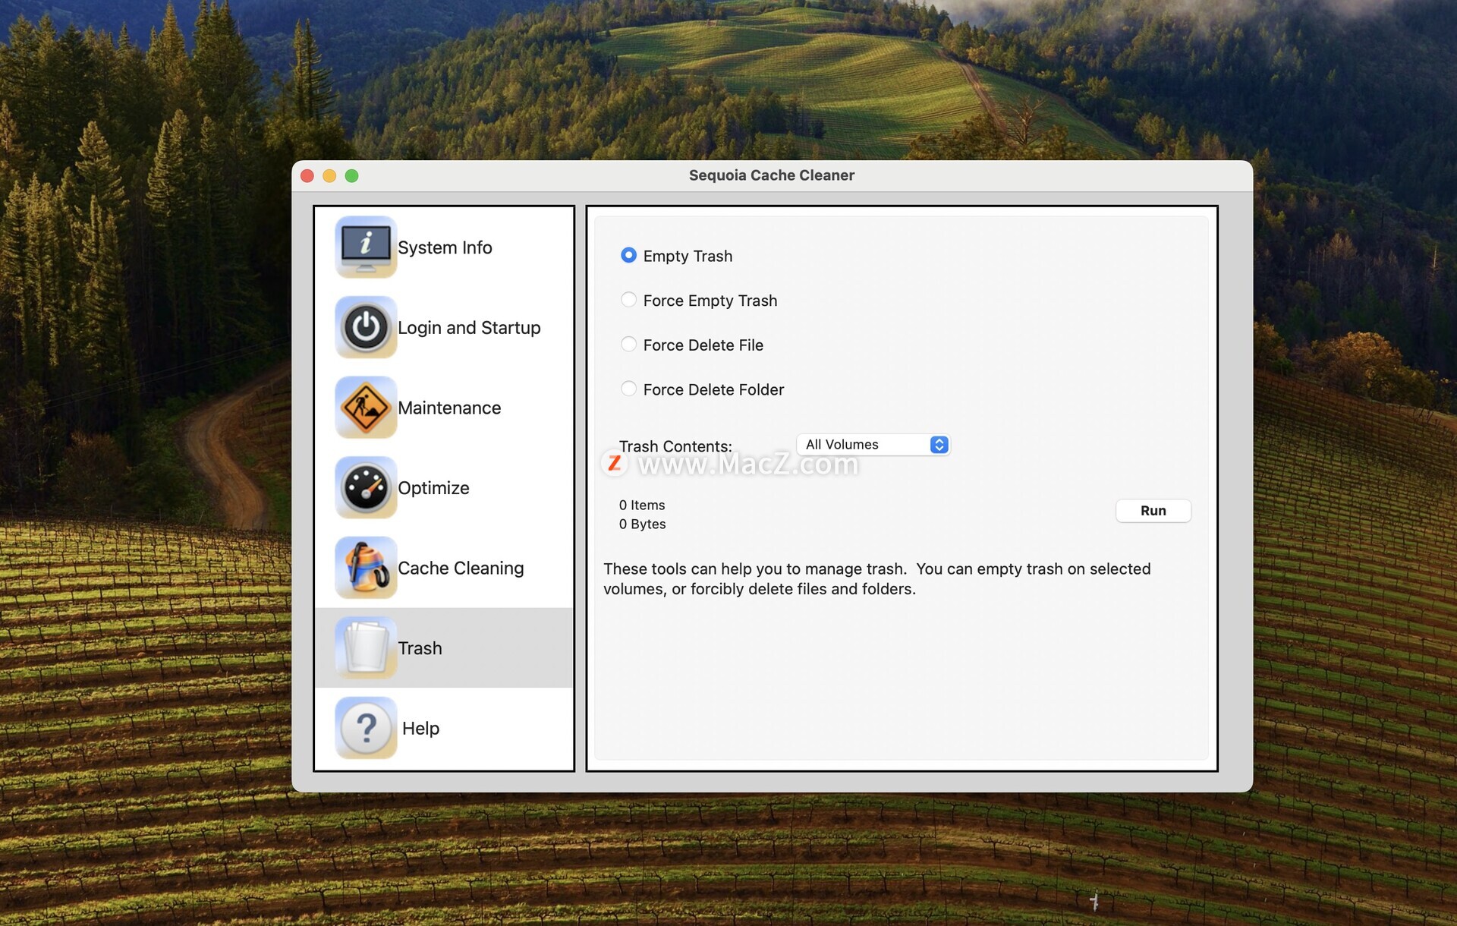Click the Login and Startup power icon
Screen dimensions: 1457x926
point(366,327)
